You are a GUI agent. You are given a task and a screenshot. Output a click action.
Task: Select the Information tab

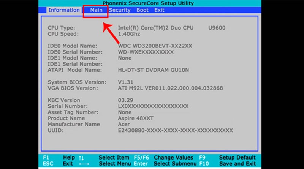click(x=64, y=10)
